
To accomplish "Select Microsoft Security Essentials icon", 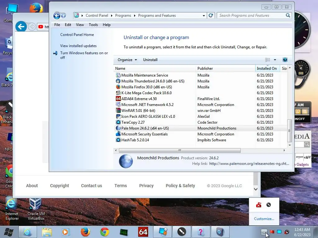I will [x=118, y=134].
